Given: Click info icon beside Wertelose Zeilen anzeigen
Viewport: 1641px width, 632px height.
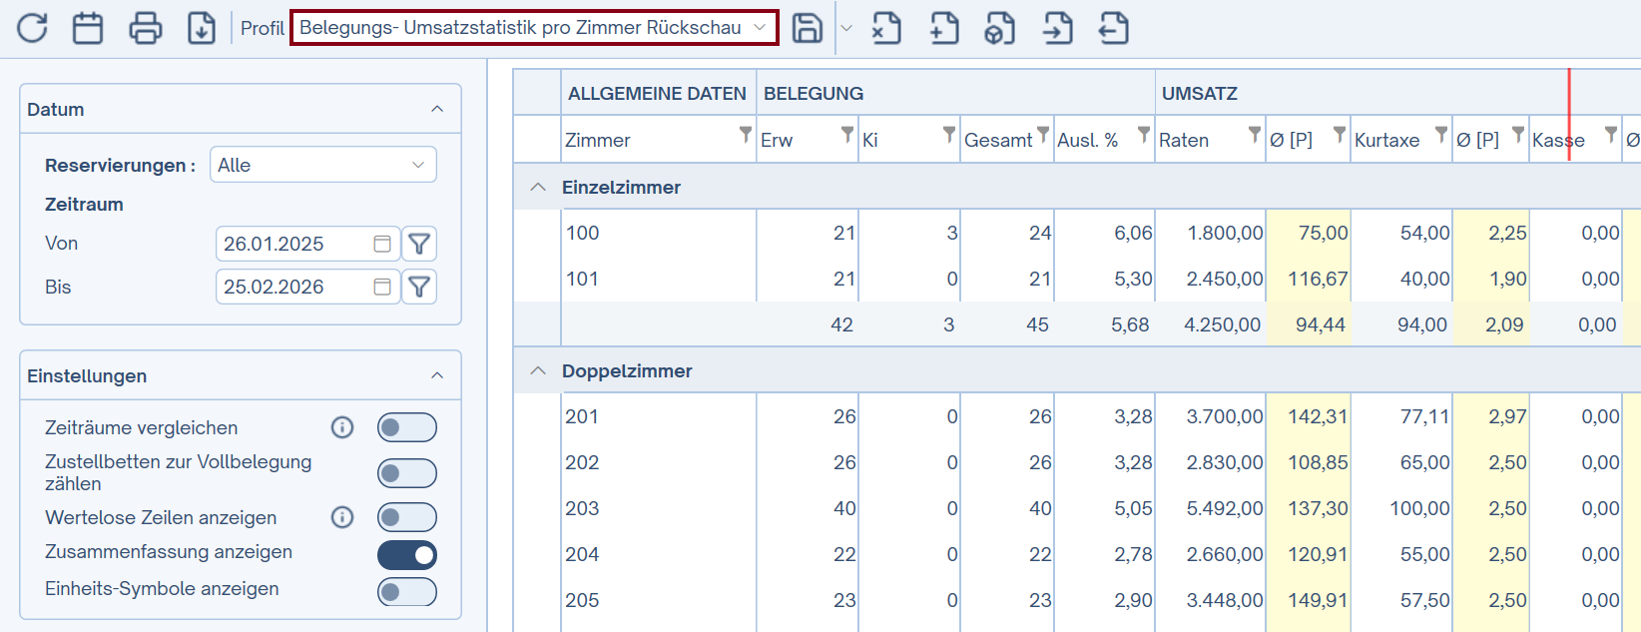Looking at the screenshot, I should pos(342,517).
